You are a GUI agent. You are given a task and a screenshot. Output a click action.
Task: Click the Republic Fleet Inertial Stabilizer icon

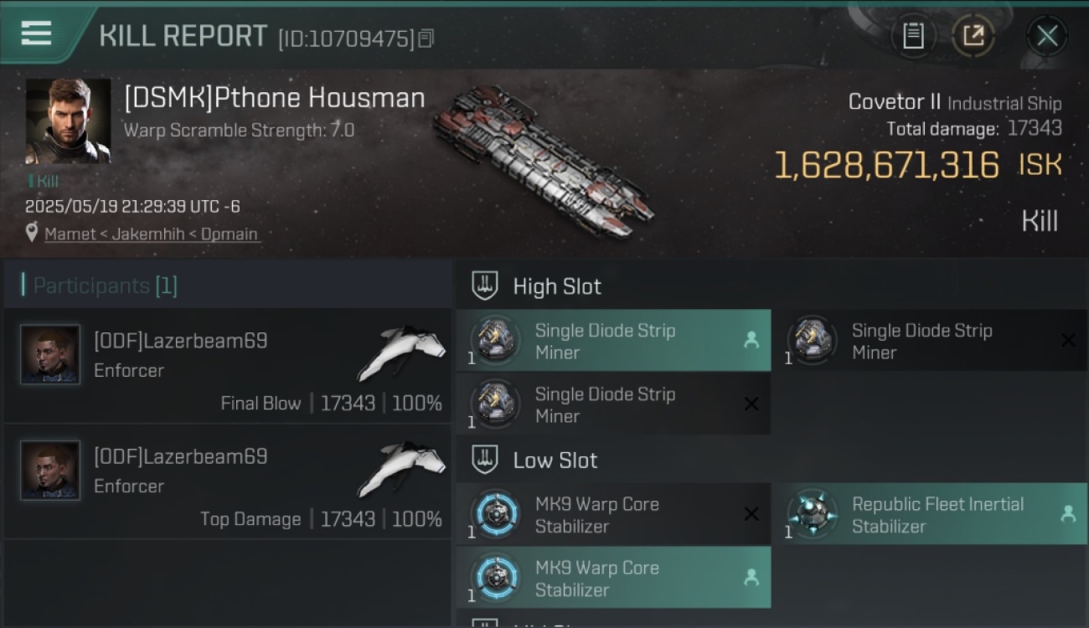813,513
